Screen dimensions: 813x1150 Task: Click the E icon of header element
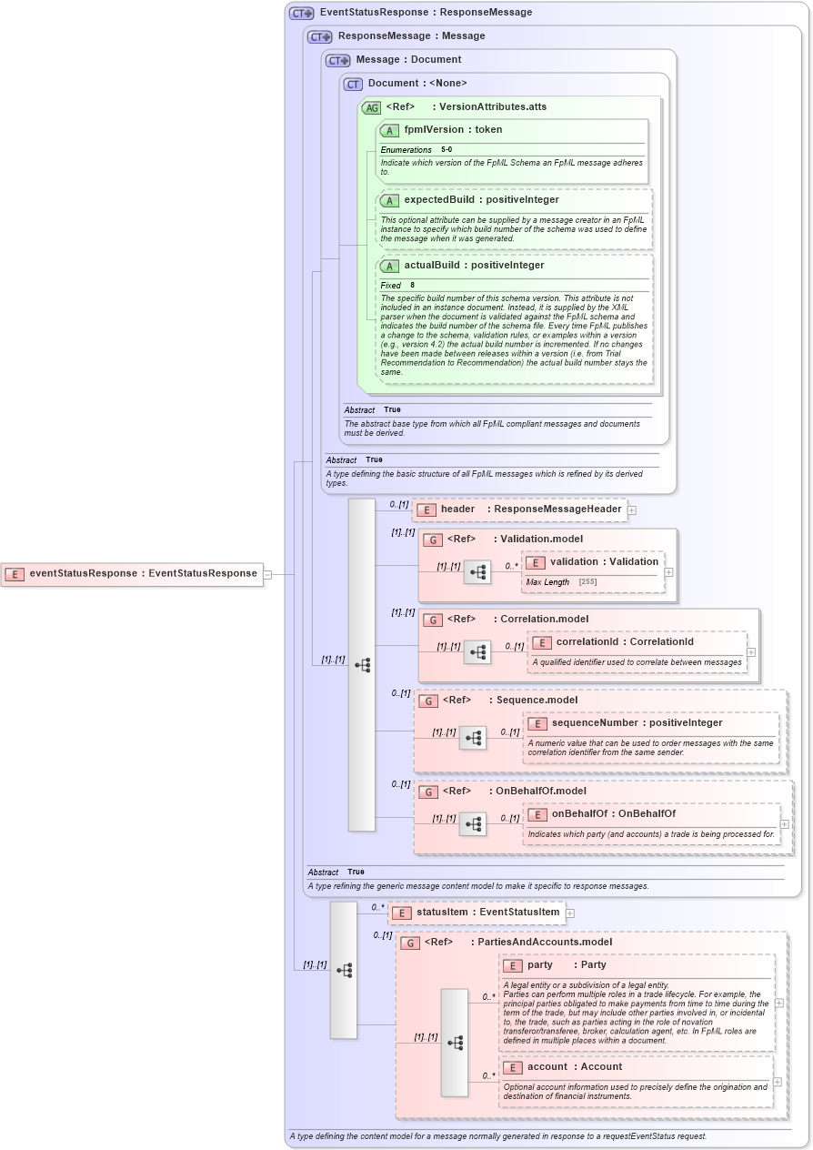point(427,509)
